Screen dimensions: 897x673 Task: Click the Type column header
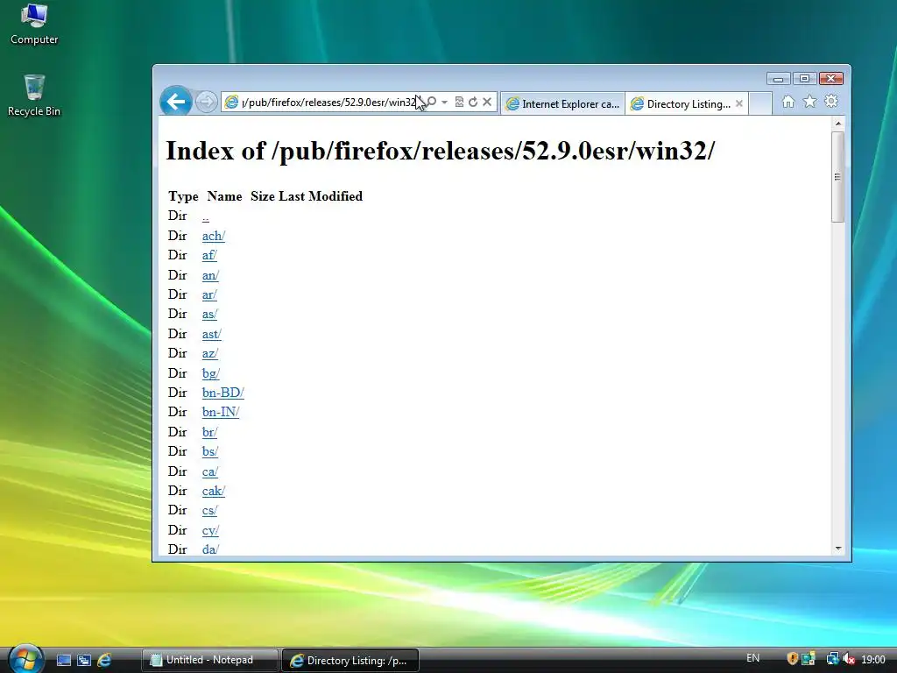183,196
